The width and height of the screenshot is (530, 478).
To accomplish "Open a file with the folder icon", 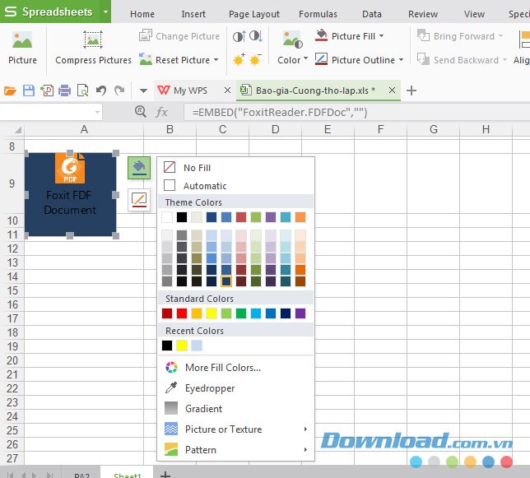I will [10, 90].
